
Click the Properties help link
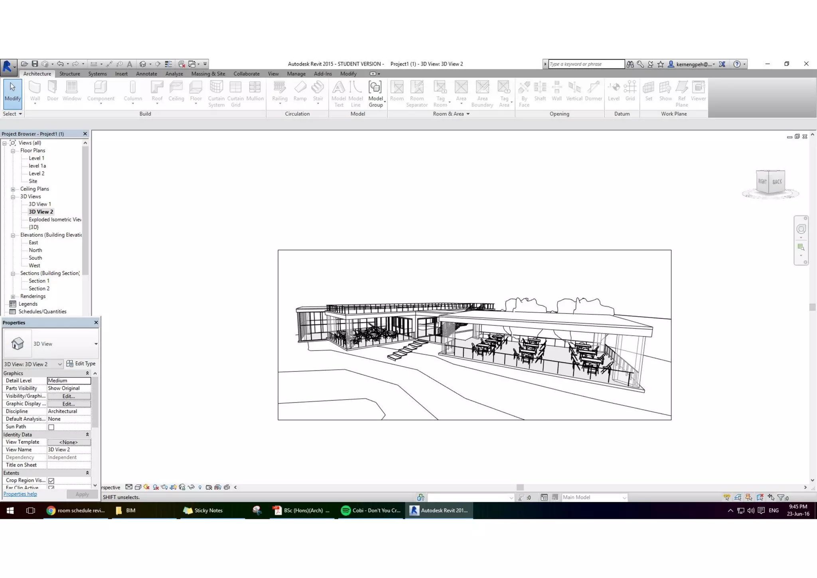20,494
